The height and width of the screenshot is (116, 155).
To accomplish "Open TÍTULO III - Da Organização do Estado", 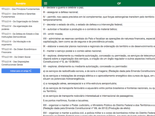I will [x=21, y=21].
